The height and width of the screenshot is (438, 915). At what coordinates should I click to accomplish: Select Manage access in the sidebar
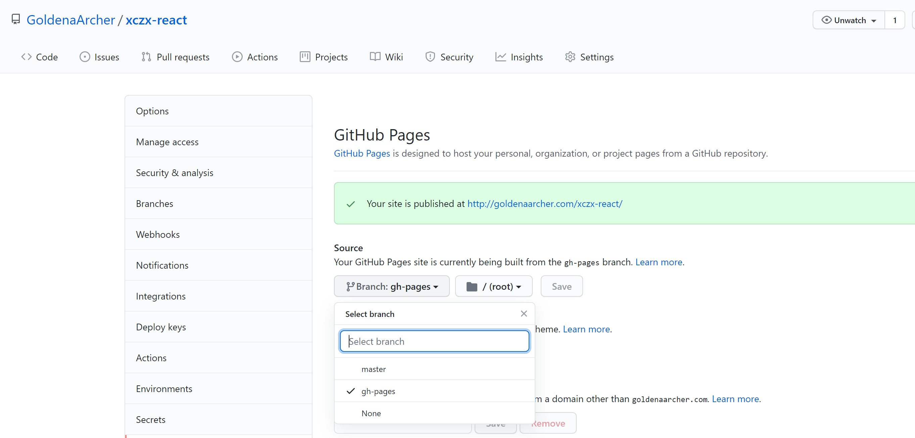tap(218, 142)
